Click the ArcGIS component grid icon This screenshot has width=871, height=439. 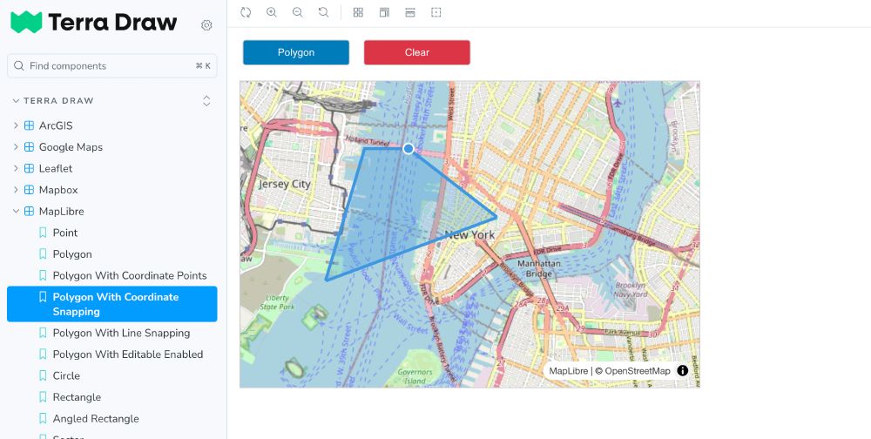pyautogui.click(x=29, y=125)
